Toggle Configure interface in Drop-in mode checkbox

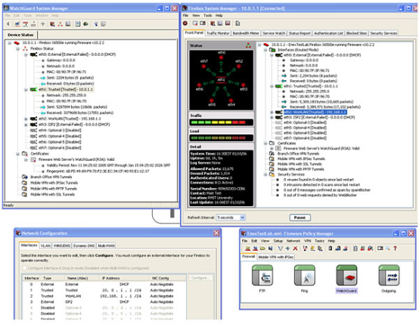[24, 268]
